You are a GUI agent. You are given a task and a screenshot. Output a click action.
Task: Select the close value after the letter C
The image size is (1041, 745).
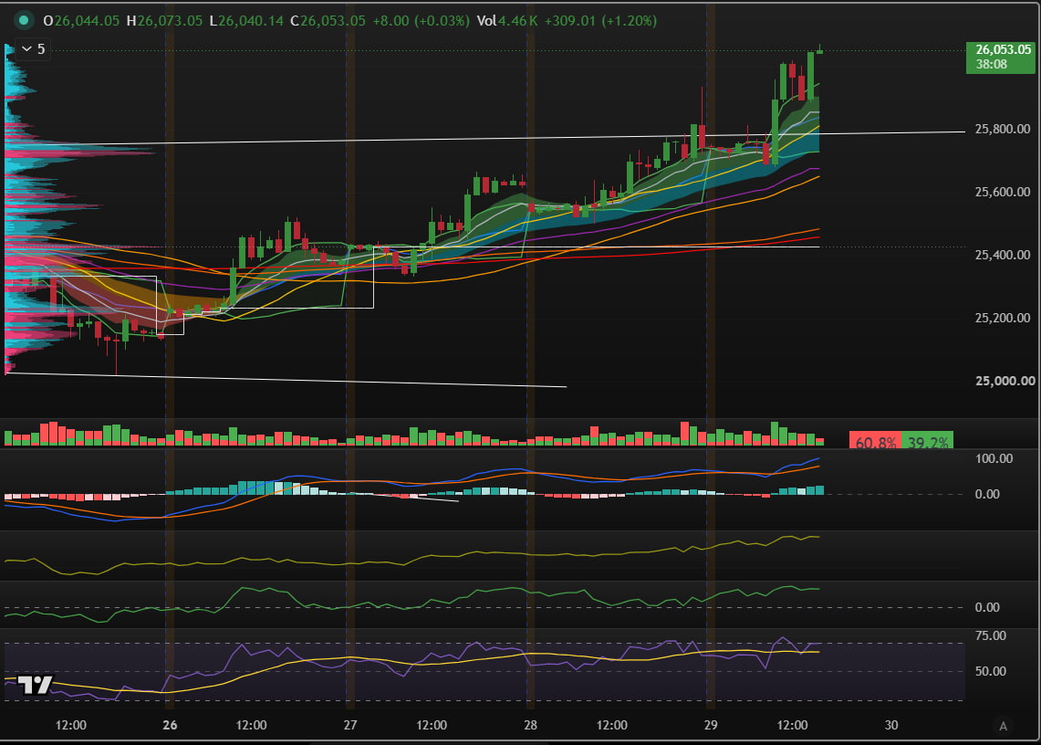pyautogui.click(x=333, y=21)
